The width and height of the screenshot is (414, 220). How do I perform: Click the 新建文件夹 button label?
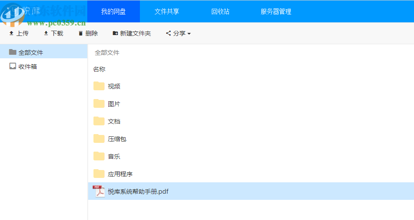[136, 33]
